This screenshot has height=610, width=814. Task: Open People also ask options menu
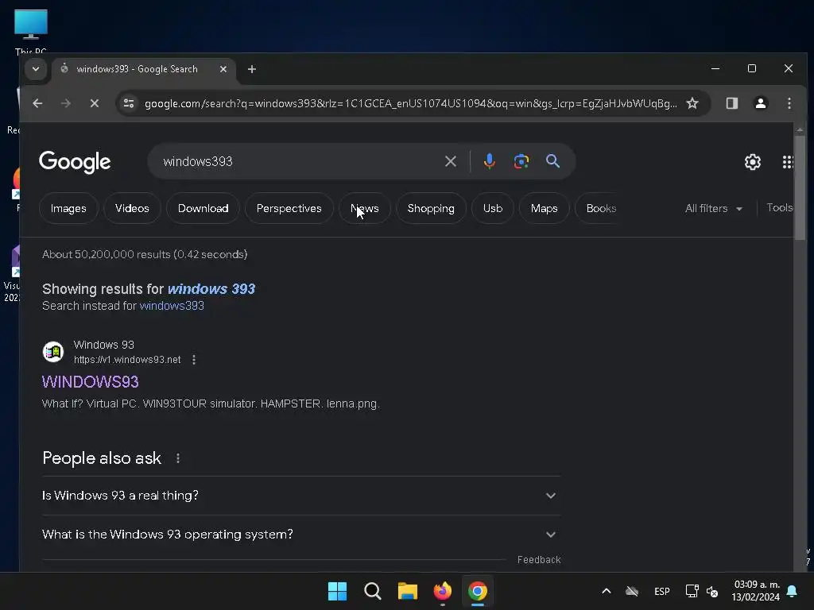coord(178,458)
